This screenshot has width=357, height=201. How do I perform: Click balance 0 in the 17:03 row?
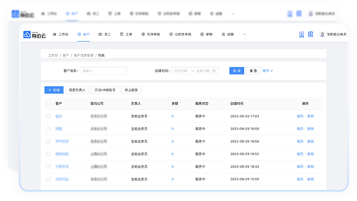point(173,116)
